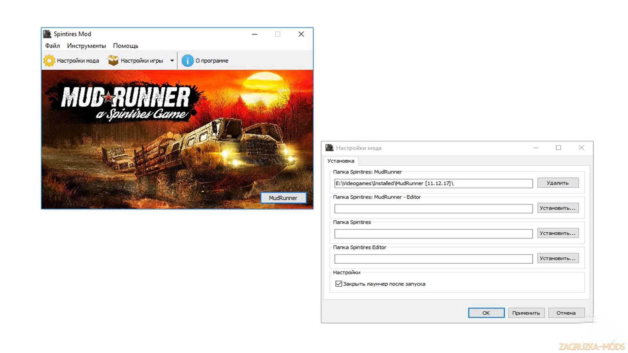
Task: Click the MudRunner Editor folder path field
Action: click(x=433, y=209)
